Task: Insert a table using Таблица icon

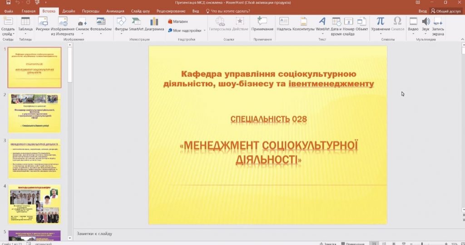Action: (25, 25)
